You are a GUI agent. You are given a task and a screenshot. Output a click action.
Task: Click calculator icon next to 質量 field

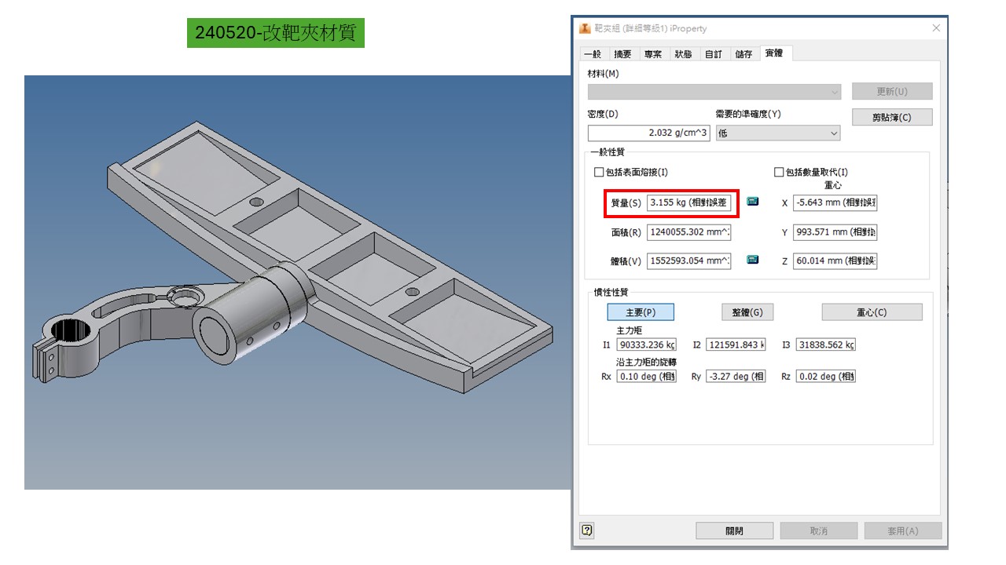click(x=752, y=202)
